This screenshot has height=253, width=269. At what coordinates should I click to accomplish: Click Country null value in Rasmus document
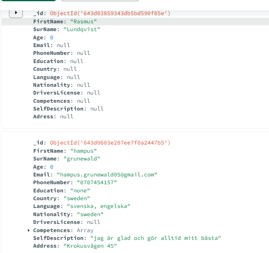coord(70,69)
